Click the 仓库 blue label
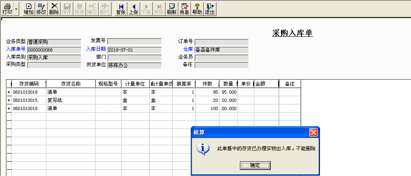 [x=188, y=49]
